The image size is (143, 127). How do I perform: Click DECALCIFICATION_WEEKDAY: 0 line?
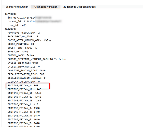pos(26,78)
